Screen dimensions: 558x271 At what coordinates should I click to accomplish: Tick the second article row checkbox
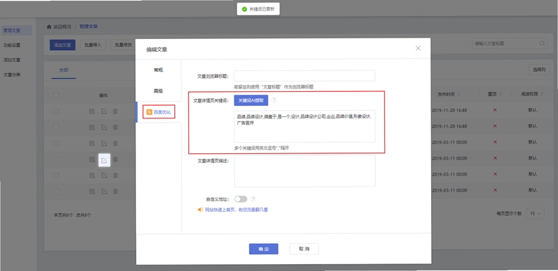(x=56, y=127)
